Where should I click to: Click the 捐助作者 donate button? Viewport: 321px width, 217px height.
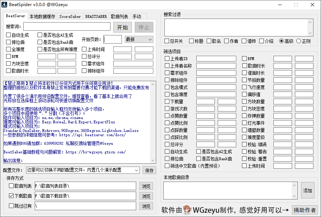point(305,210)
